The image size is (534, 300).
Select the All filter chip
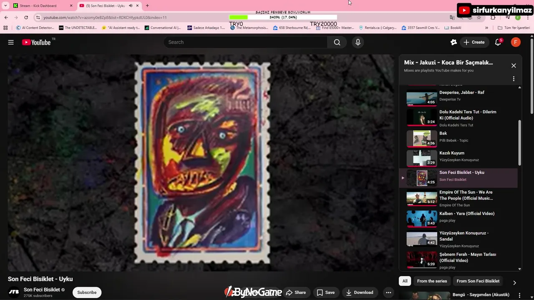405,281
